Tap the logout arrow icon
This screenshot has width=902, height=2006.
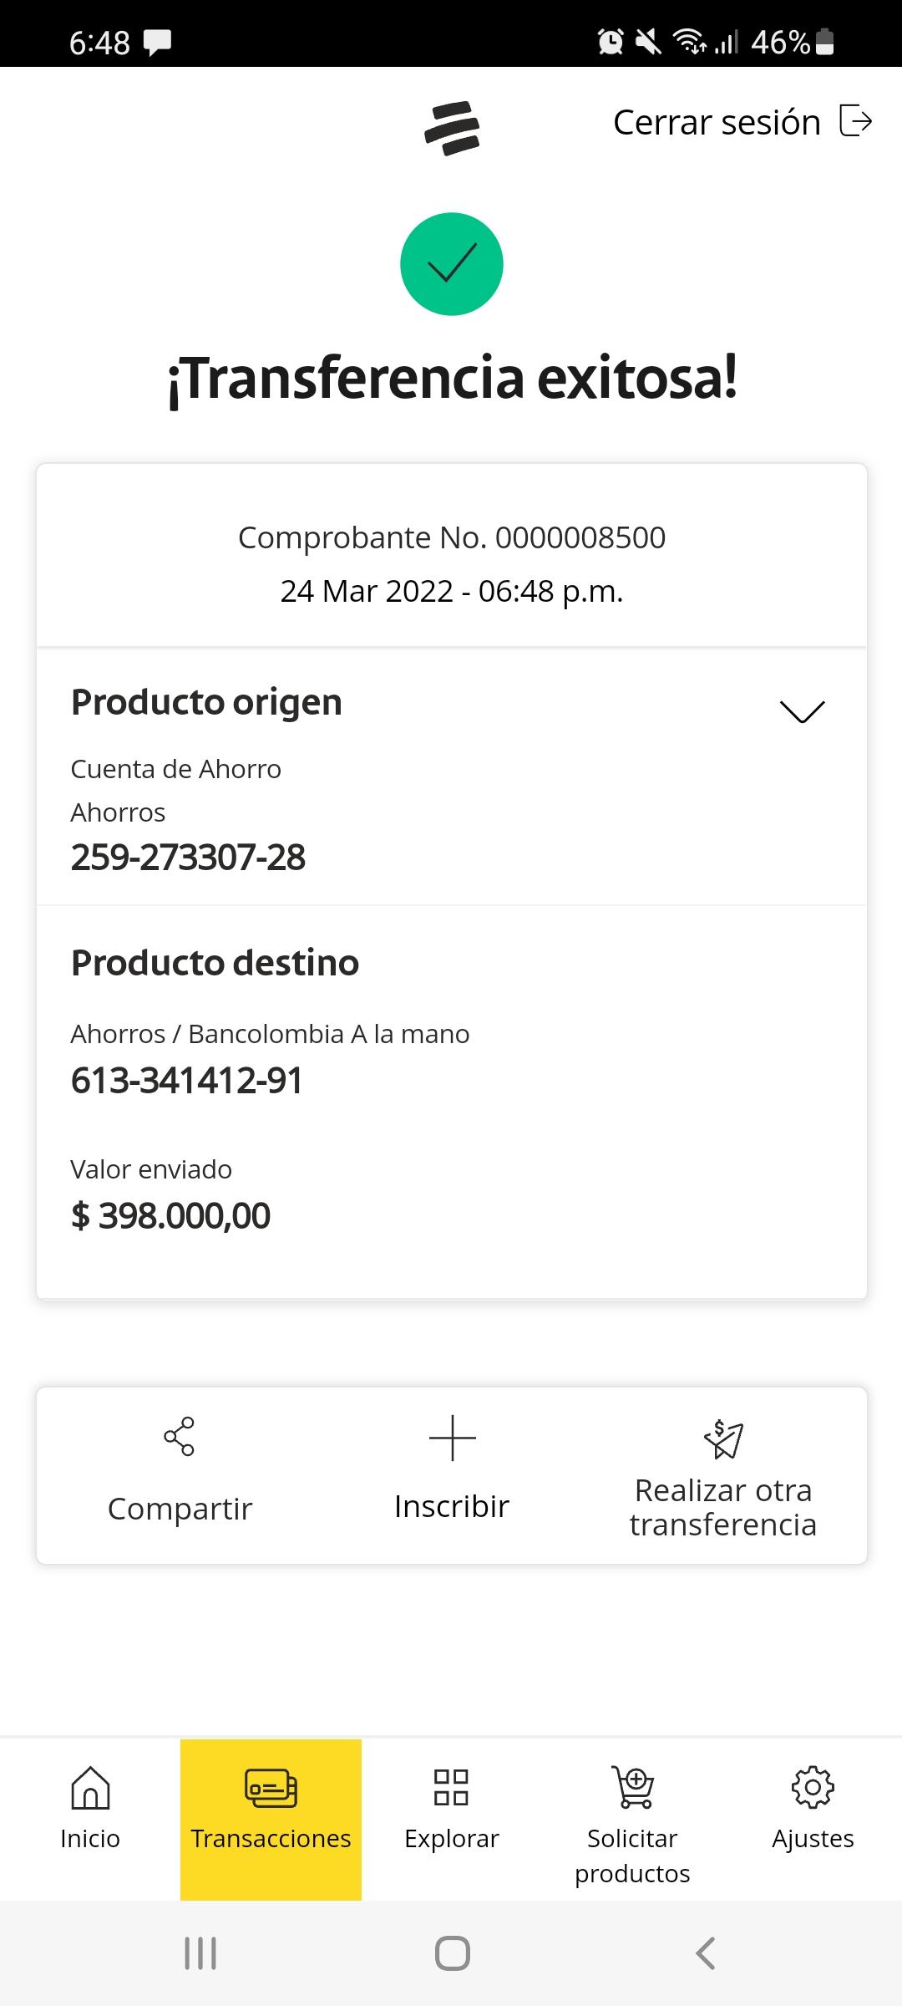[x=855, y=121]
